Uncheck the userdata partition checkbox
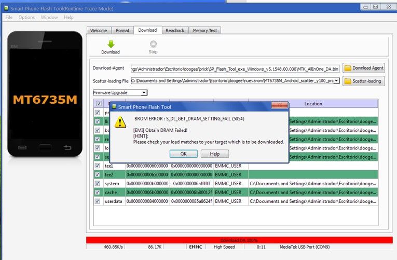 97,201
